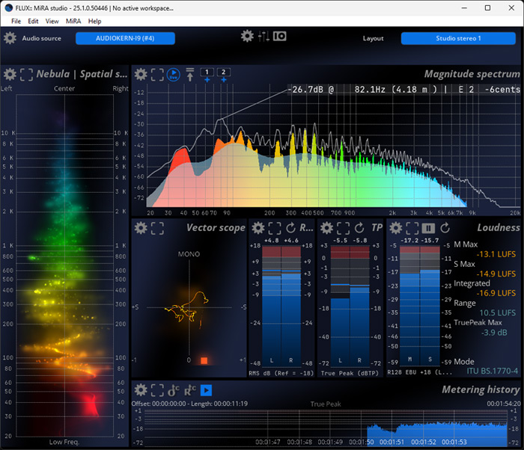Maximize the Vector scope panel
This screenshot has height=450, width=524.
point(157,228)
